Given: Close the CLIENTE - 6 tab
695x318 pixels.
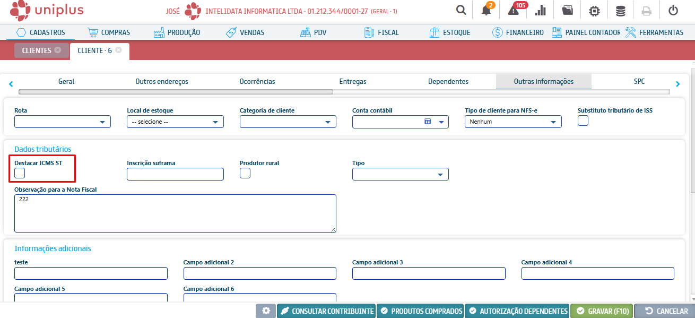Looking at the screenshot, I should (118, 50).
